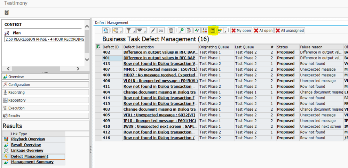Screen dimensions: 348x168
Task: Click the Defect Management lightning icon
Action: (x=6, y=156)
